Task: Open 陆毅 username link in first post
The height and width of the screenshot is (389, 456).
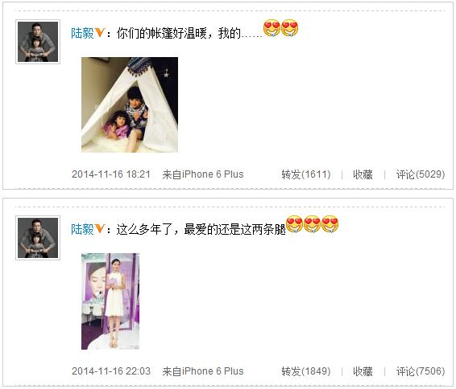Action: (x=82, y=33)
